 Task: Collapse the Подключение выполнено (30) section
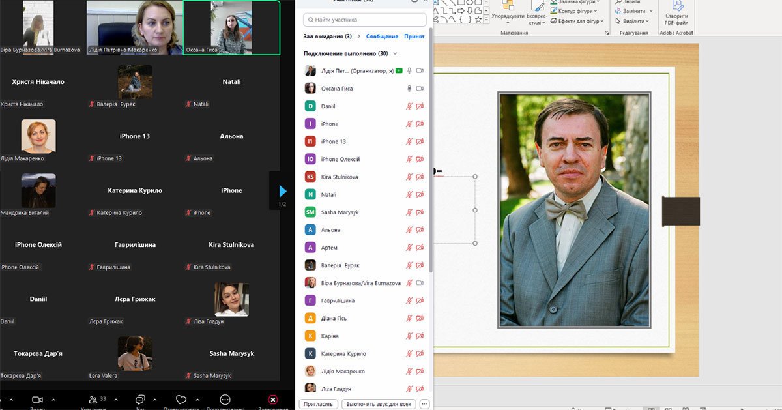pyautogui.click(x=395, y=54)
